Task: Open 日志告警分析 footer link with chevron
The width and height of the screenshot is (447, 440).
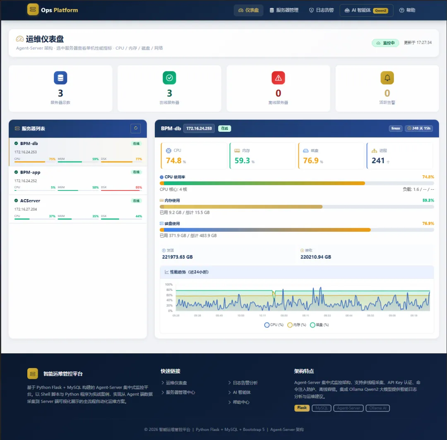Action: (x=243, y=383)
